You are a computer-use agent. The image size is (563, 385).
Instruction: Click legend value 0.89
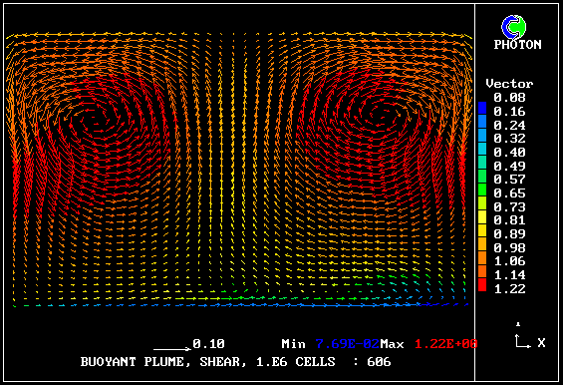[x=509, y=234]
